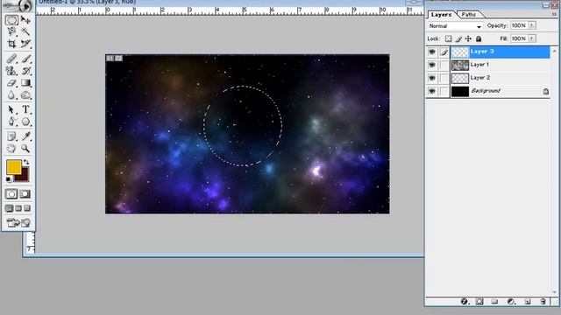Screen dimensions: 561x315
Task: Select Layer 2 in layers list
Action: pyautogui.click(x=500, y=78)
